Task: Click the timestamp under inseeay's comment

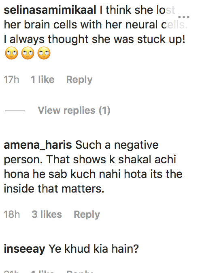Action: tap(11, 272)
